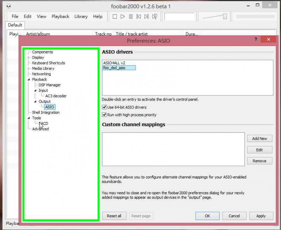281x230 pixels.
Task: Click the Stop playback button
Action: 115,17
